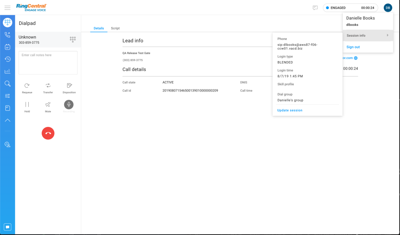Screen dimensions: 400x235
Task: Open the script document sidebar icon
Action: 7,108
